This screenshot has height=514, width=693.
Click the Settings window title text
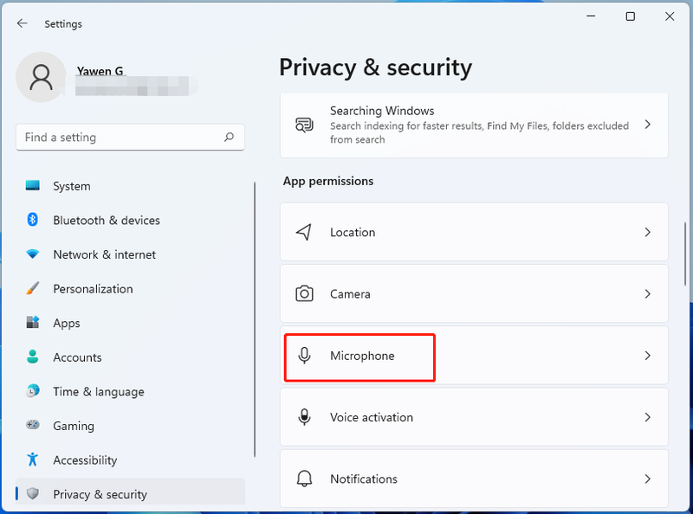click(63, 24)
